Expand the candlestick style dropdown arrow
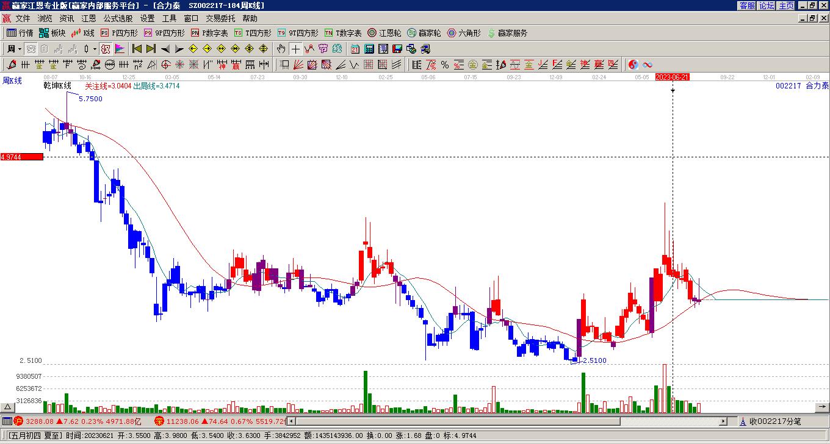Screen dimensions: 830x444 click(95, 49)
